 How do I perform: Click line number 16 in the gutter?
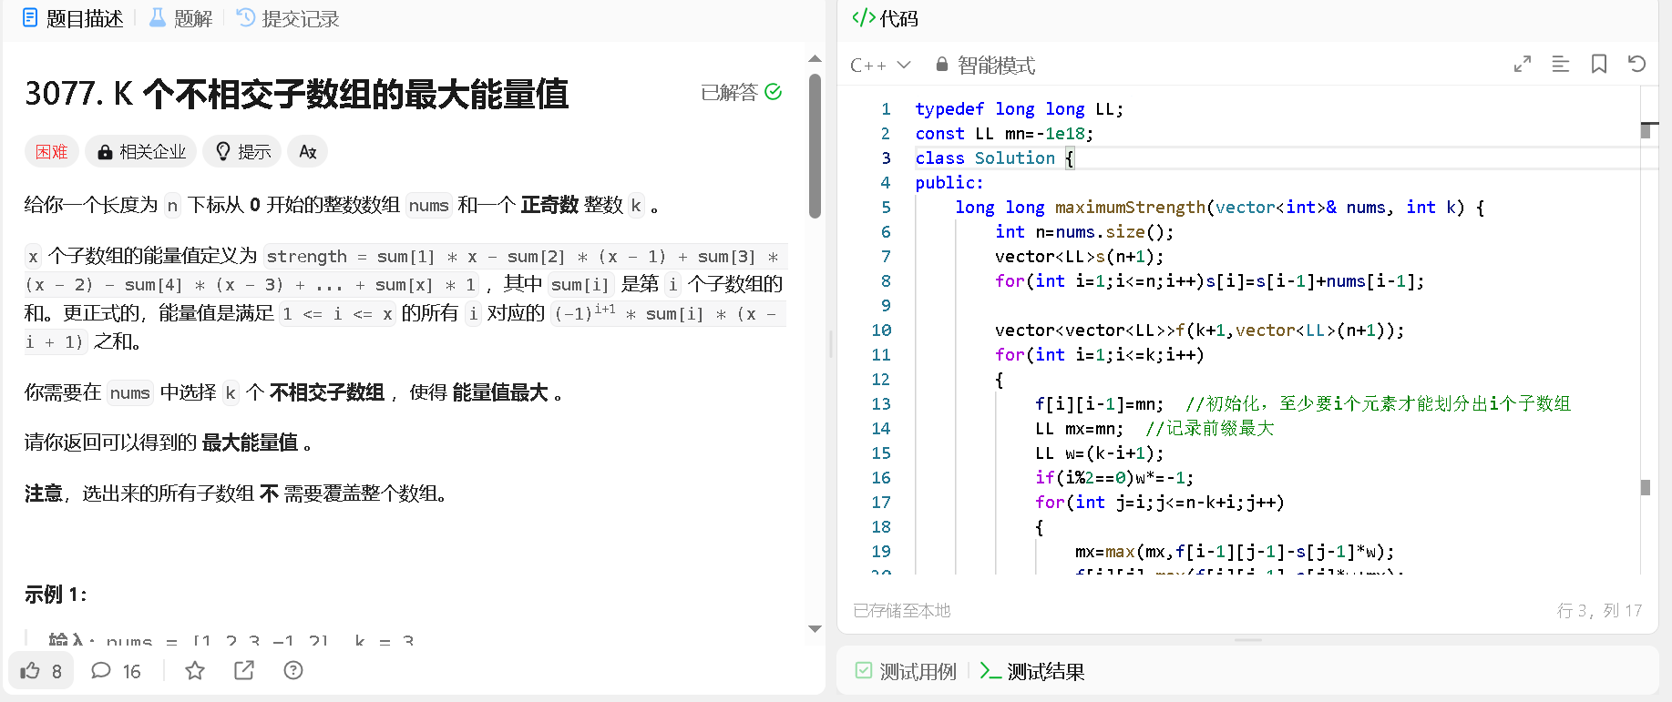pos(881,477)
